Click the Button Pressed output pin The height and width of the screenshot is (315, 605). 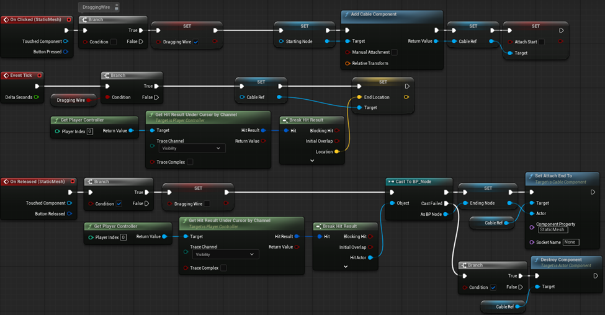pyautogui.click(x=66, y=51)
